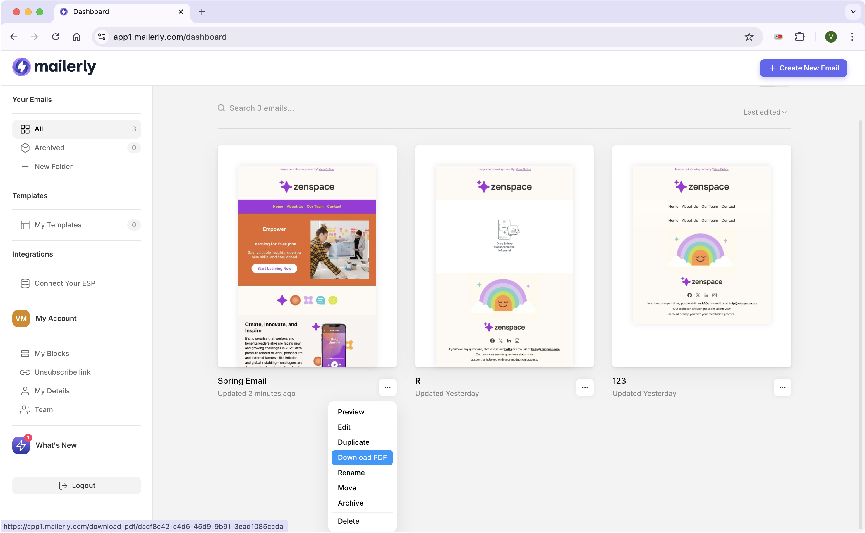Open options menu for email R
The height and width of the screenshot is (533, 865).
coord(585,387)
